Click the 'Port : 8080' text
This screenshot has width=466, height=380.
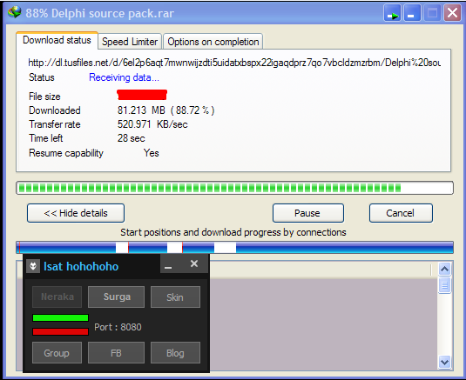coord(118,327)
